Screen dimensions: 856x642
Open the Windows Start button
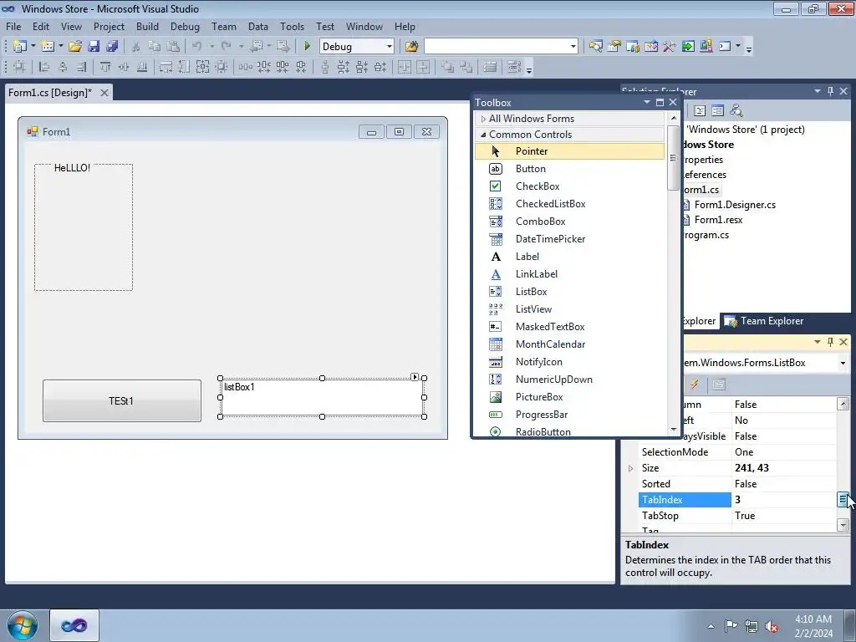pyautogui.click(x=23, y=625)
